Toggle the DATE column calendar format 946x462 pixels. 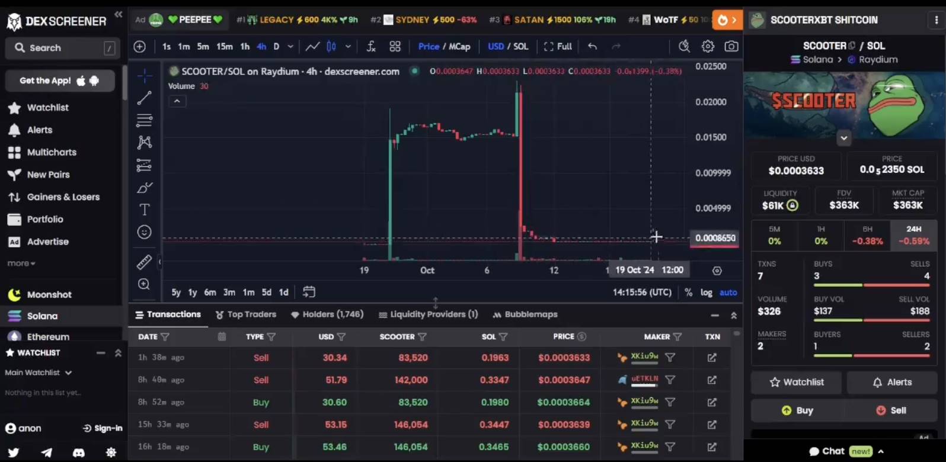coord(222,336)
